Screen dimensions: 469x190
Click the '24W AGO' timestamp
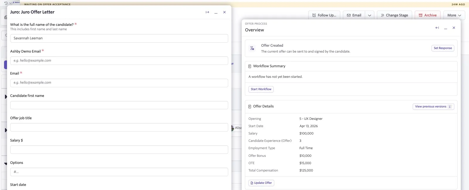458,4
